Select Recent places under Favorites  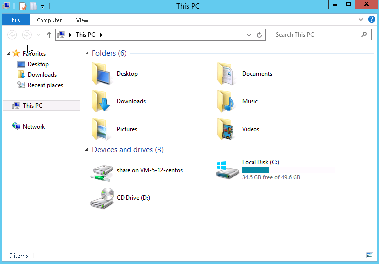click(45, 85)
